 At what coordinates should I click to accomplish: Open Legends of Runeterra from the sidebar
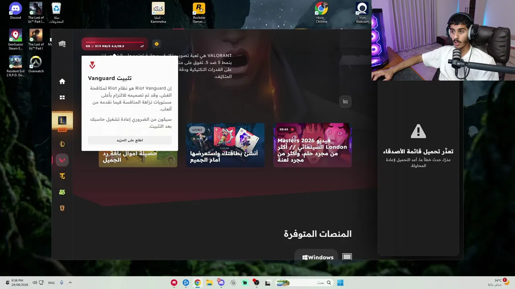point(62,208)
